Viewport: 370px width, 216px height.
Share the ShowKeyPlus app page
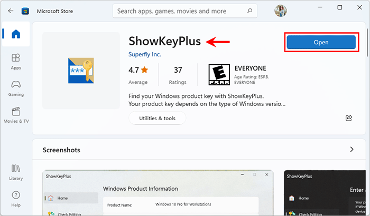[x=349, y=118]
